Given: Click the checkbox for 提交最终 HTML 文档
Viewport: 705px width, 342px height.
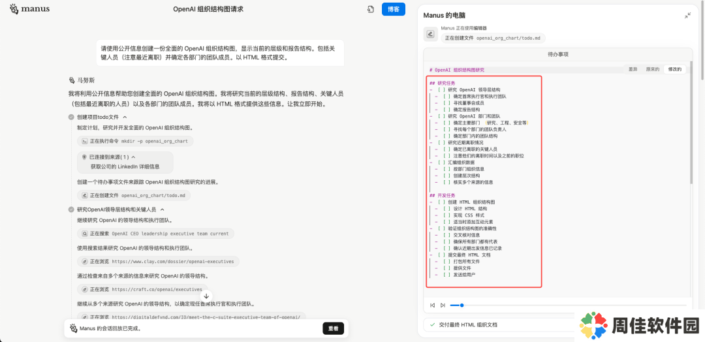Looking at the screenshot, I should pyautogui.click(x=441, y=255).
